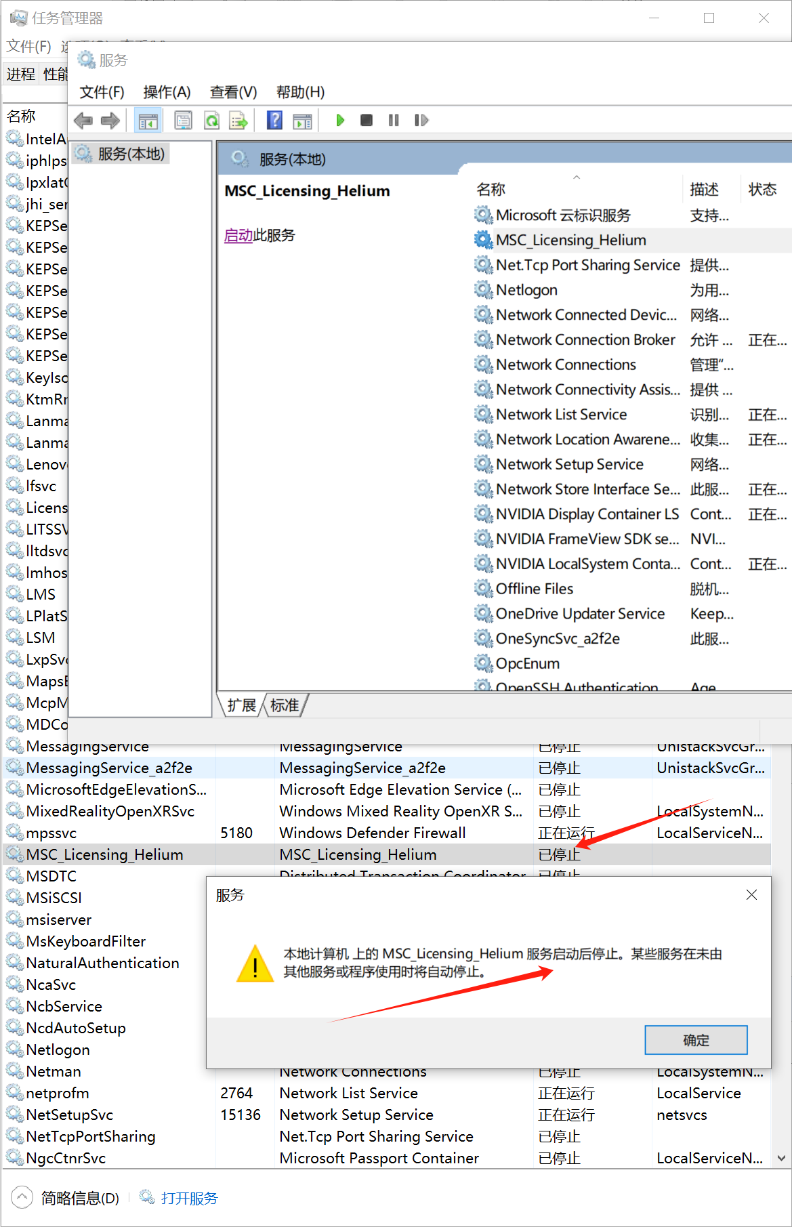Stop the service with the square icon
This screenshot has width=792, height=1227.
[x=367, y=121]
